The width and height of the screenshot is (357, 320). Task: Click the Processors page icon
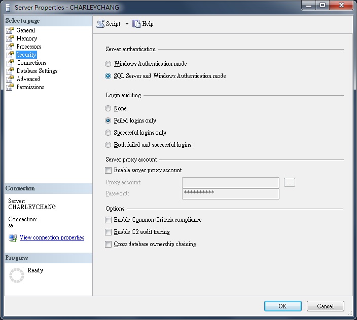[x=10, y=47]
